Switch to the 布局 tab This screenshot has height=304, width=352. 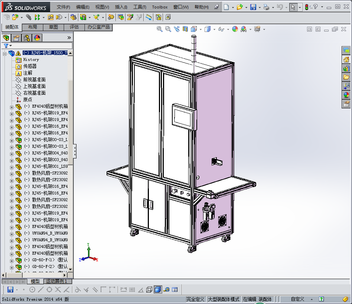(33, 27)
